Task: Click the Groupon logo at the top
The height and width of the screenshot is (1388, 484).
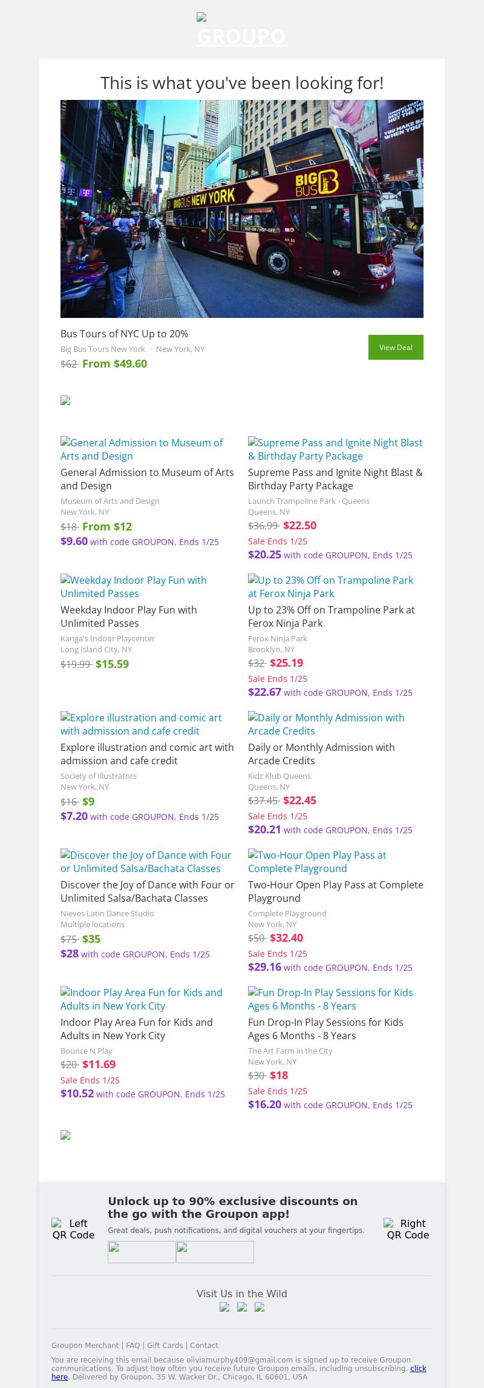Action: (x=242, y=31)
